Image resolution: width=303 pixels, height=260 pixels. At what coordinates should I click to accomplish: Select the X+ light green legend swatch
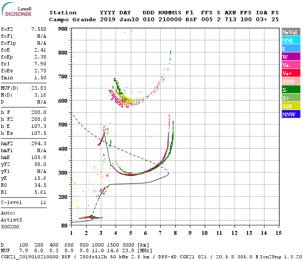[x=291, y=98]
